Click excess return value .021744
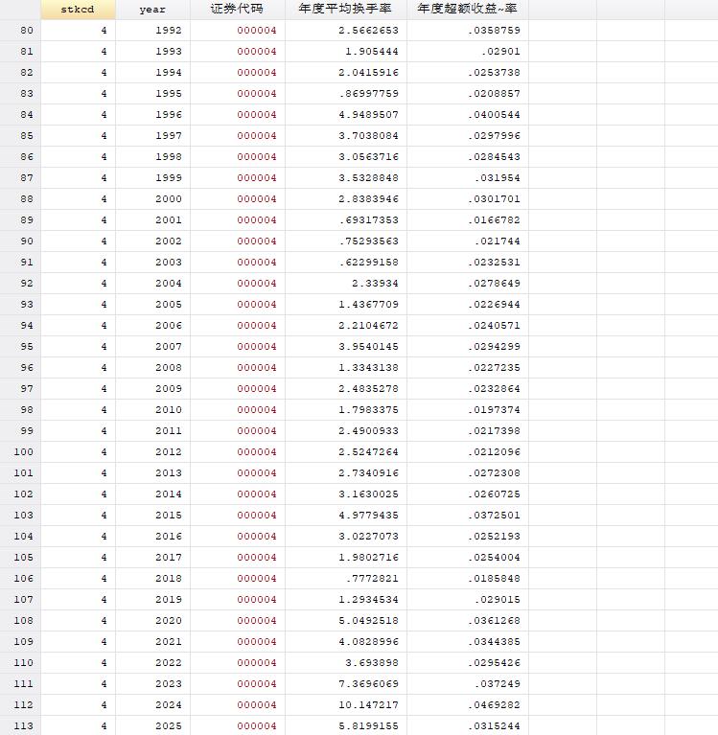Image resolution: width=718 pixels, height=735 pixels. coord(468,241)
